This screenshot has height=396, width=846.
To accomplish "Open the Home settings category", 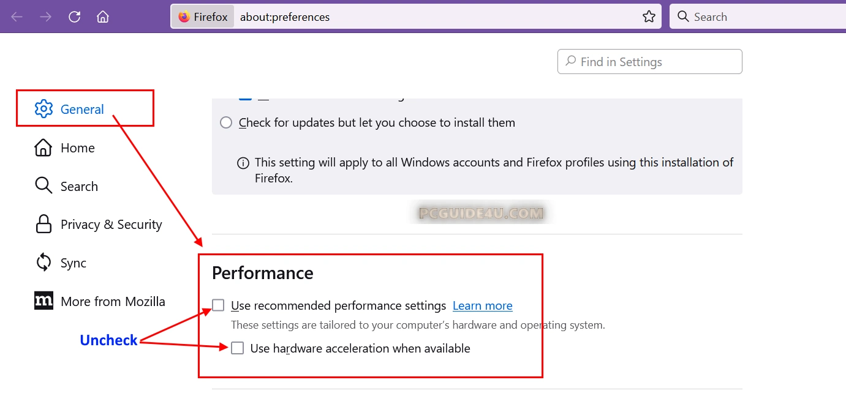I will (x=77, y=148).
